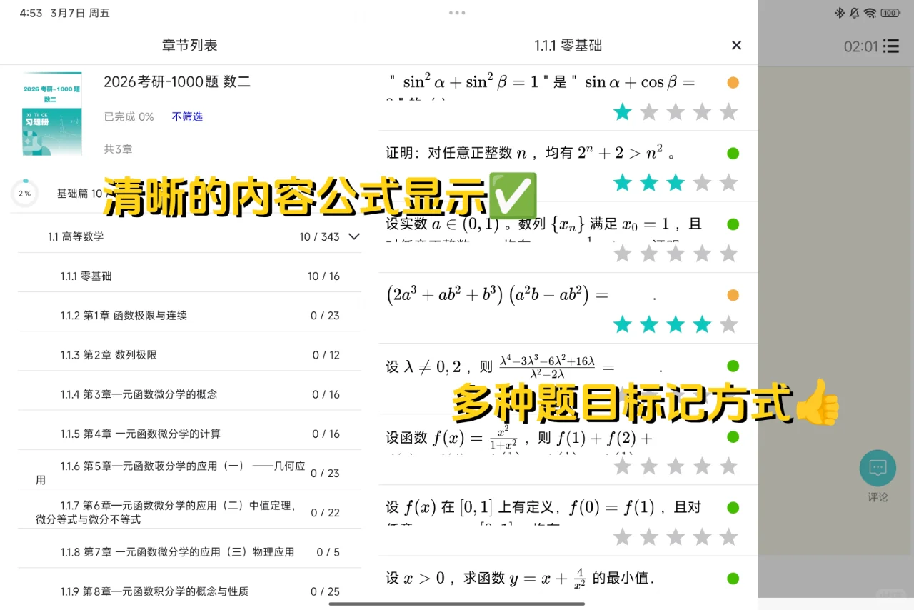Tap the three-dot handle at top center
The image size is (914, 610).
[x=457, y=12]
